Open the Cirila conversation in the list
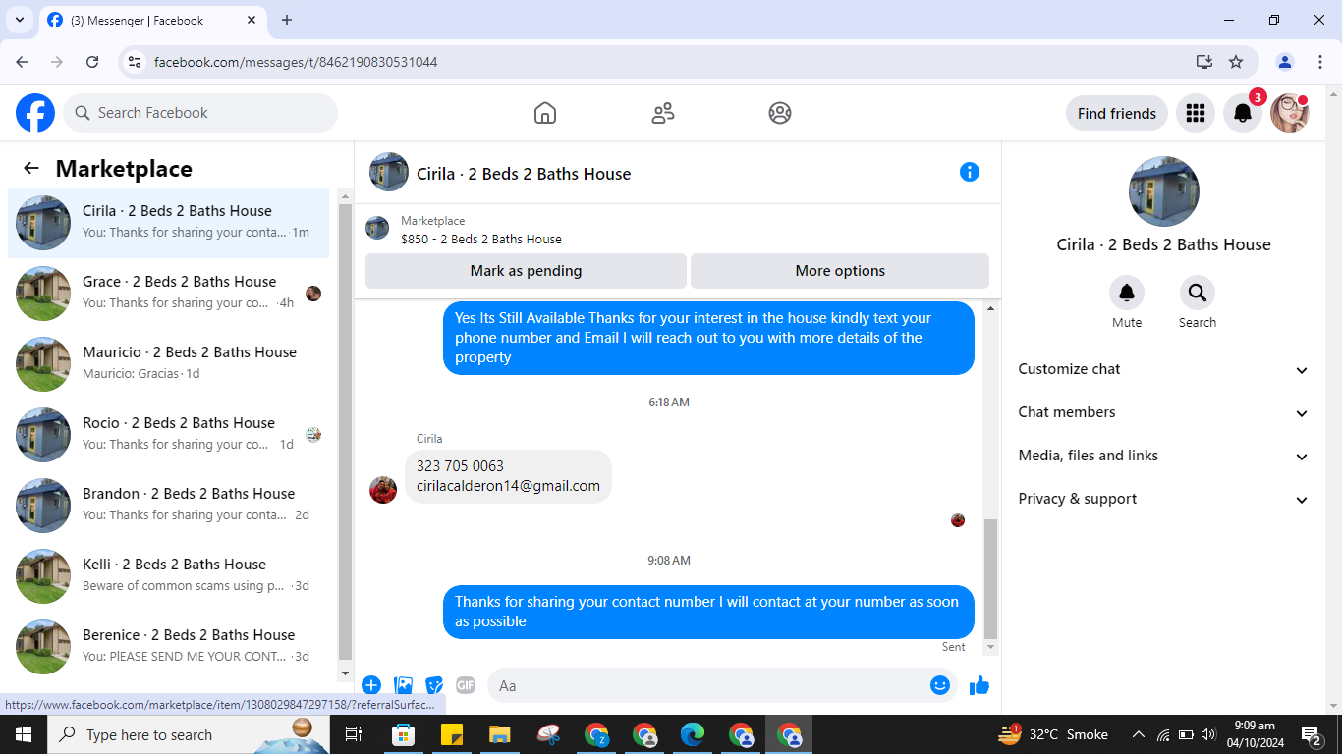This screenshot has height=754, width=1342. point(169,223)
